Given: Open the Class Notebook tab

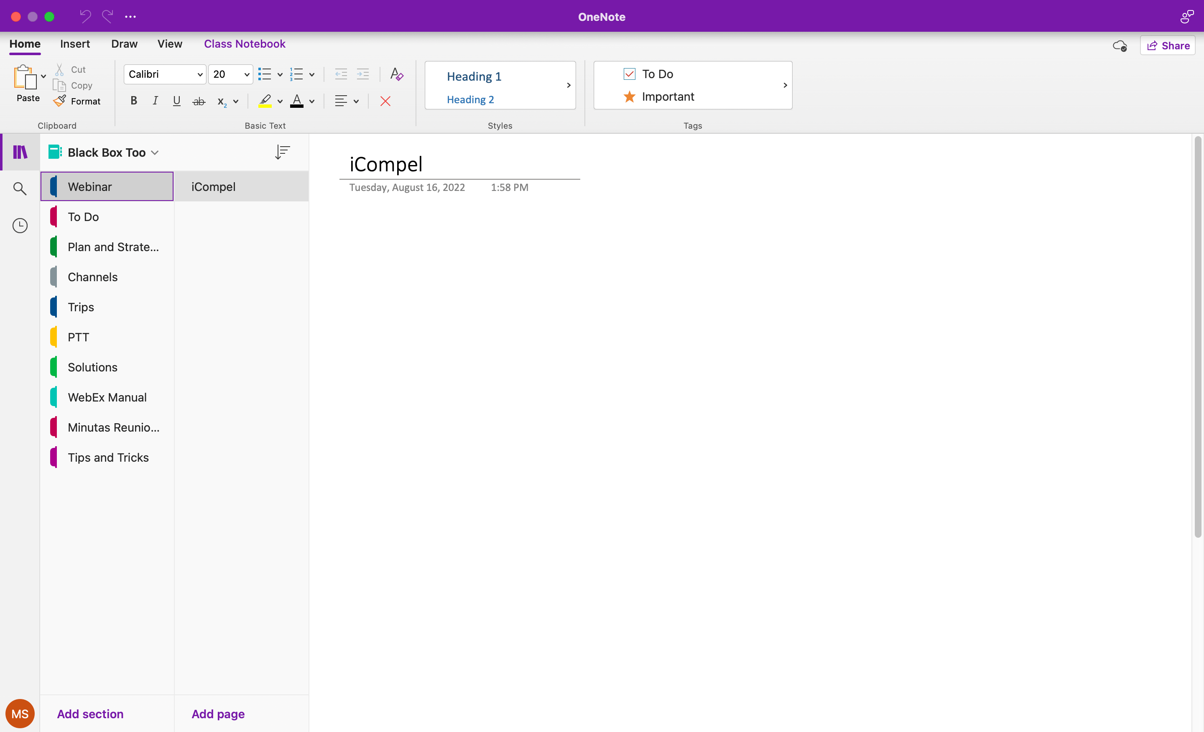Looking at the screenshot, I should [244, 44].
